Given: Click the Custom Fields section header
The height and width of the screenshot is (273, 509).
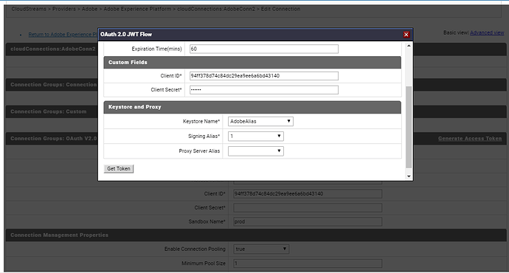Looking at the screenshot, I should click(252, 62).
